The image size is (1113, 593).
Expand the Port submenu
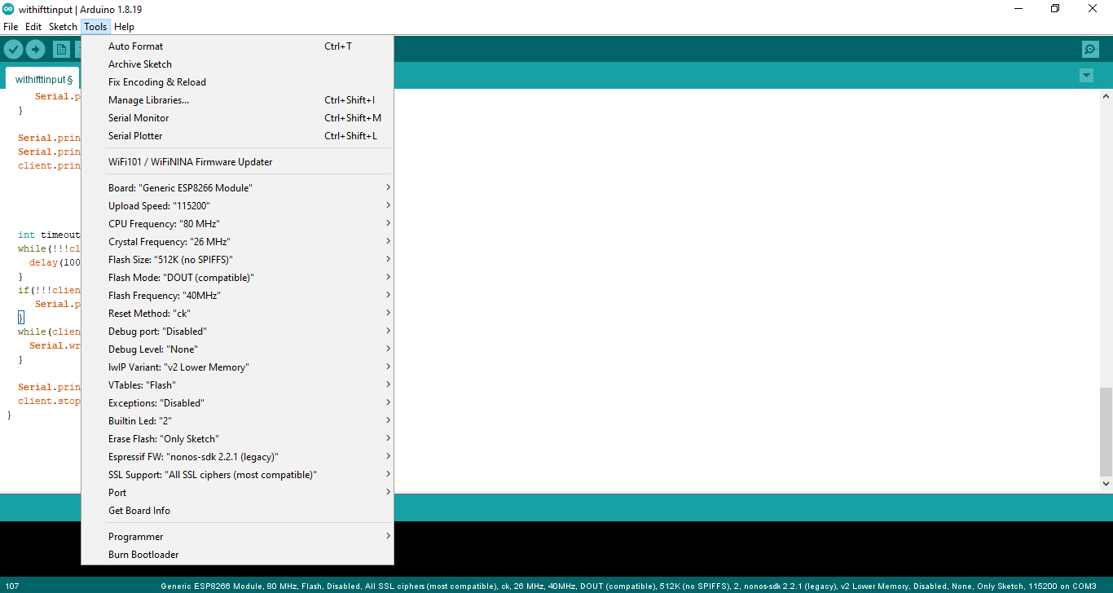117,492
